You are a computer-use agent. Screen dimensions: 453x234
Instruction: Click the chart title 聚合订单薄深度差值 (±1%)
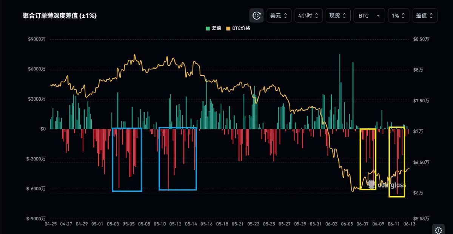click(x=60, y=16)
